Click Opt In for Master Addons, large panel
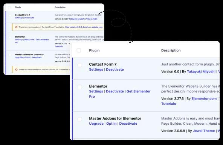The height and width of the screenshot is (145, 223). coord(111,124)
